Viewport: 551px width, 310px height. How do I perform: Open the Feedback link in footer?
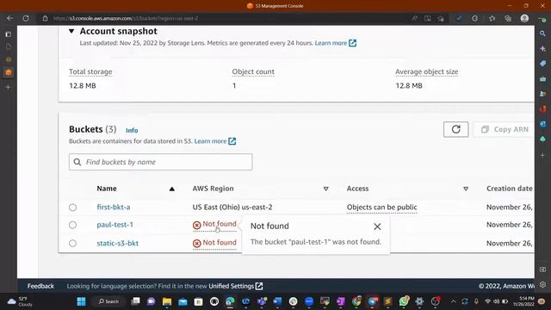40,286
